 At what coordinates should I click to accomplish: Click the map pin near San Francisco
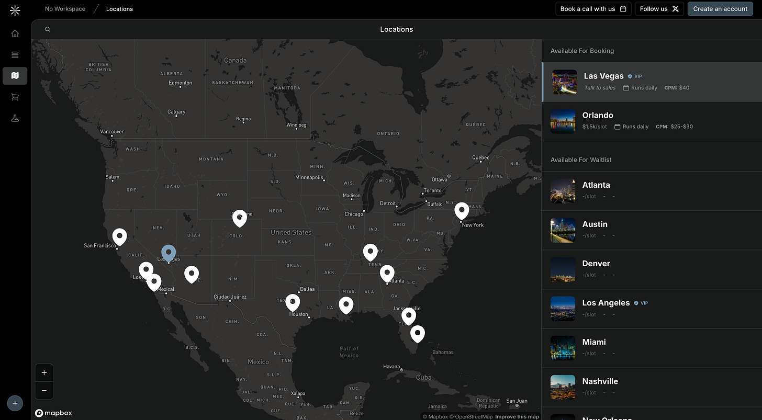tap(120, 237)
